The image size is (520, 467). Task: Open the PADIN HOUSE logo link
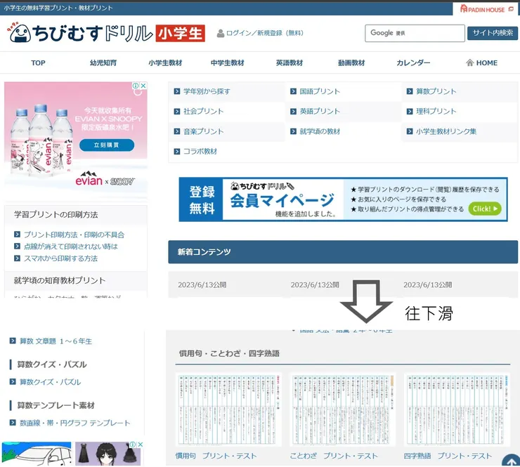click(486, 9)
